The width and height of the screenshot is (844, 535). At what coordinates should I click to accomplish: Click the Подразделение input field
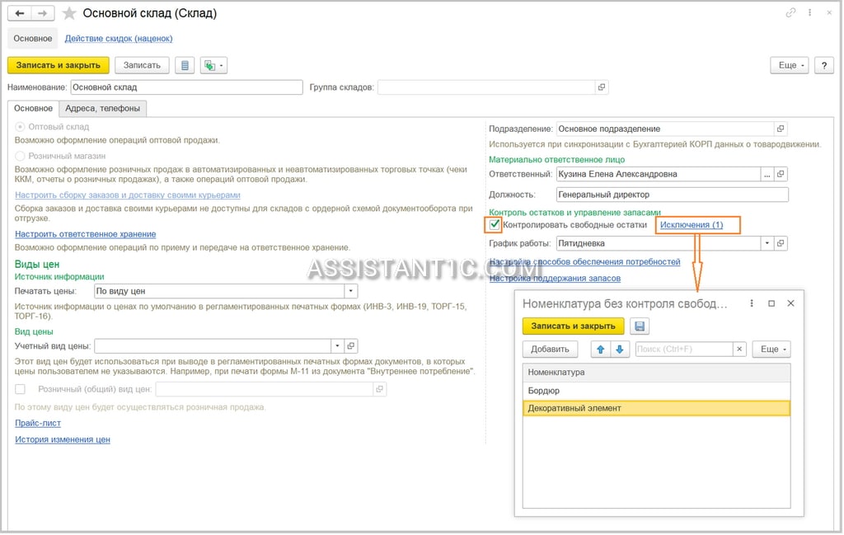[665, 129]
